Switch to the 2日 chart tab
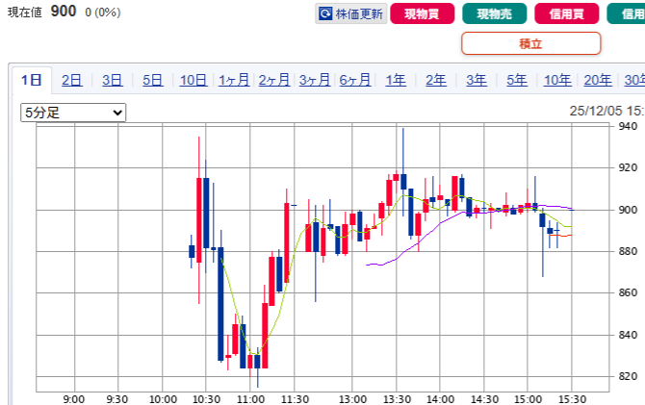645x405 pixels. [x=72, y=81]
